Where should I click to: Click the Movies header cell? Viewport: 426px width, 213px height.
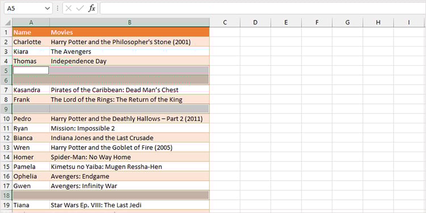130,32
